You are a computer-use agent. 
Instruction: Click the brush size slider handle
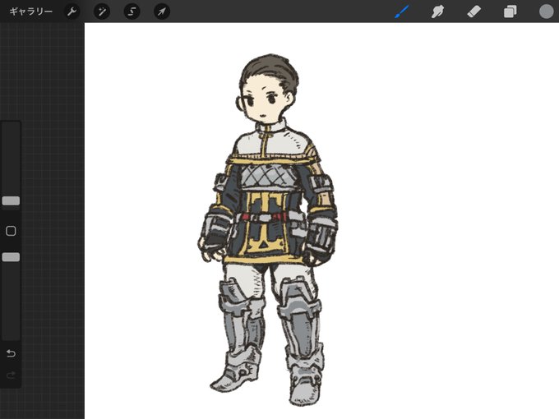tap(11, 200)
